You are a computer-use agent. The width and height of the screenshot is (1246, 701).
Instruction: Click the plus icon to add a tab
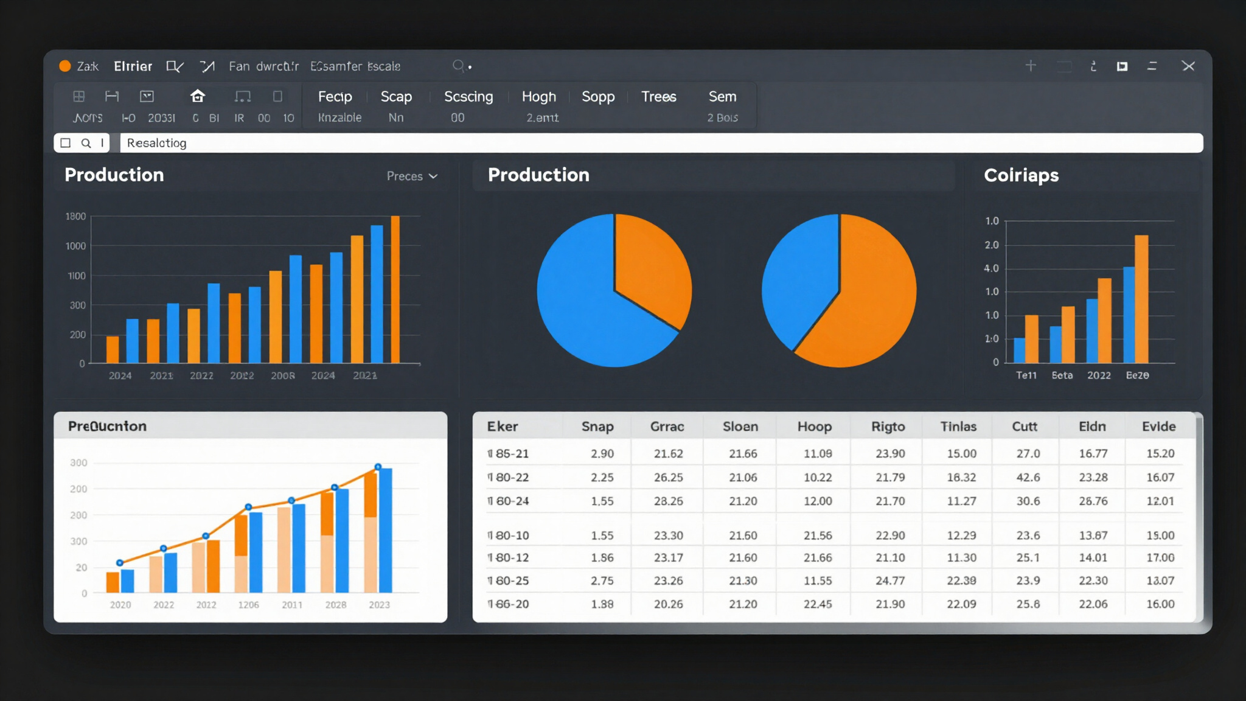pyautogui.click(x=1031, y=66)
